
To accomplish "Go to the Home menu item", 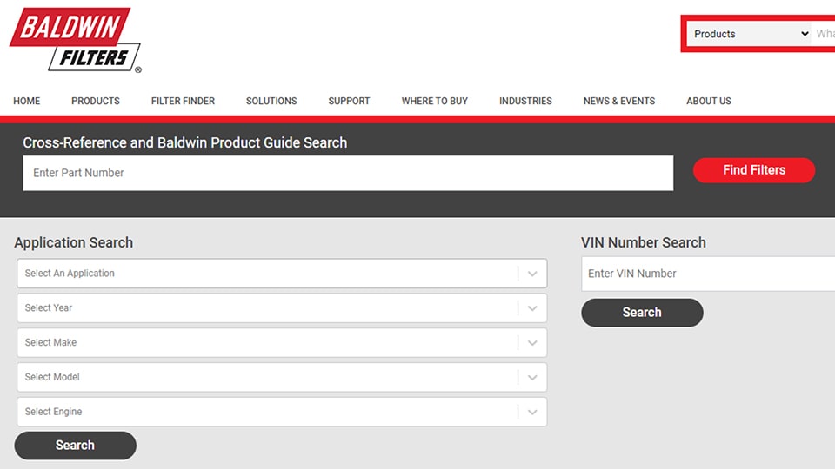I will click(x=26, y=101).
